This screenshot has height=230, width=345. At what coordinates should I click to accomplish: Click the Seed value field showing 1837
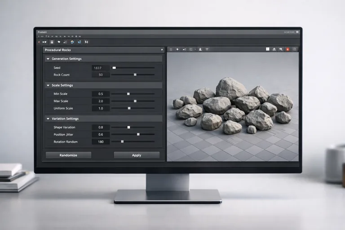coord(101,68)
